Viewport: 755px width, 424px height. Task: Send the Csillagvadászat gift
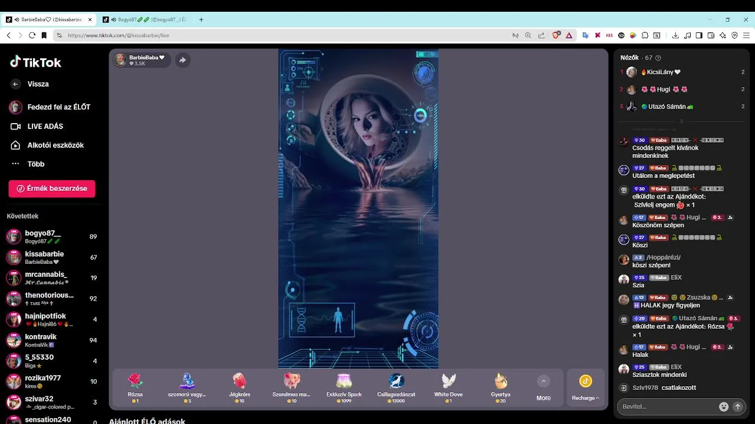click(x=396, y=388)
